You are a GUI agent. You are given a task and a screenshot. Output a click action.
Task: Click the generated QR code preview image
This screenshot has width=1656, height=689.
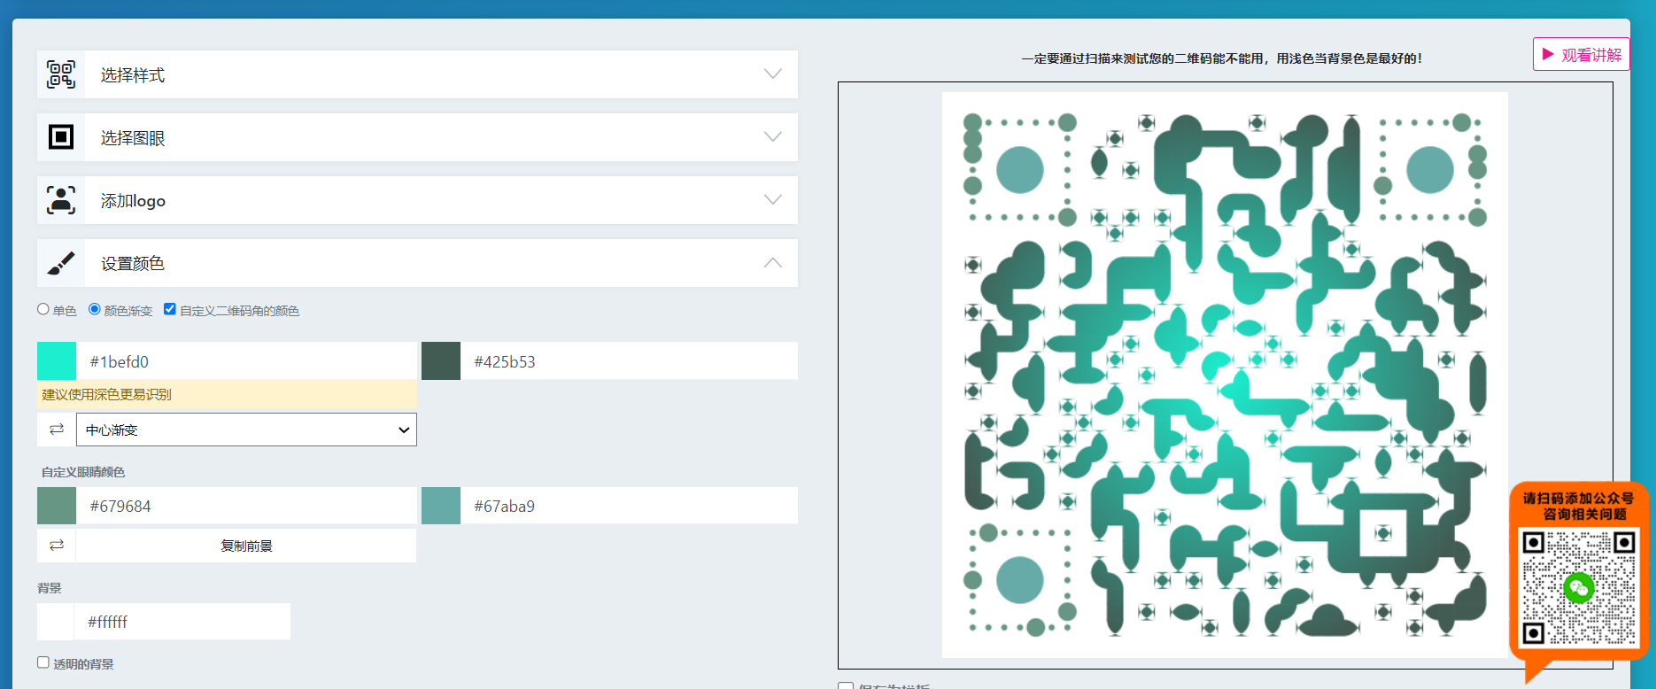1225,375
